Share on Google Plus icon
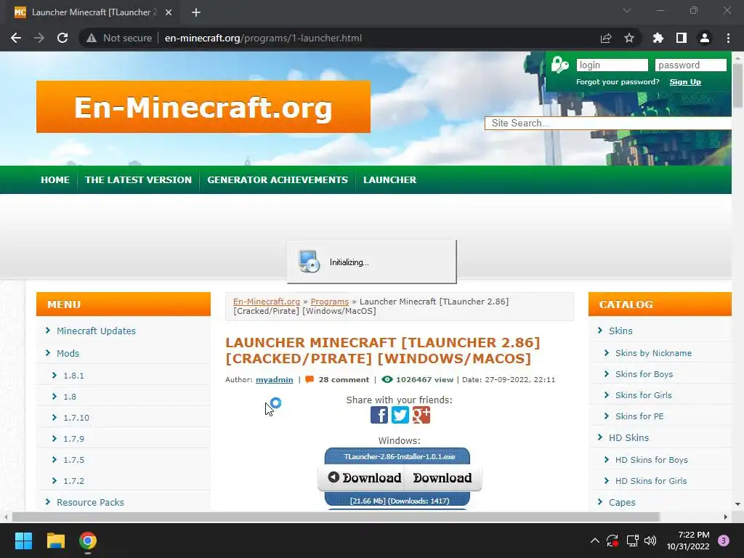The width and height of the screenshot is (744, 558). coord(421,415)
